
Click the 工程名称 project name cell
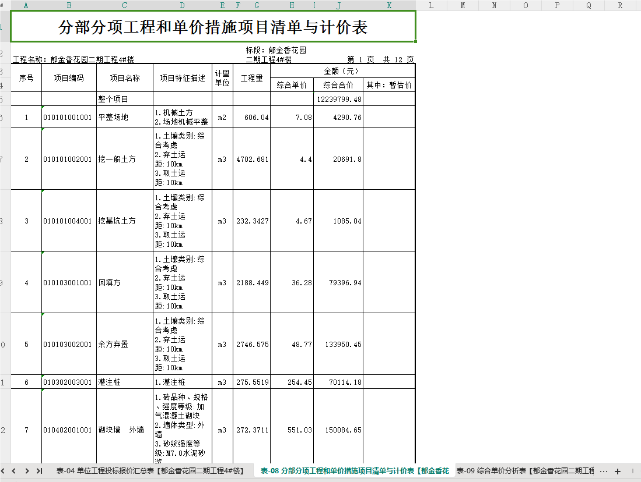click(73, 59)
